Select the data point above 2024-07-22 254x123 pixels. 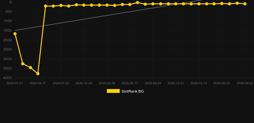coord(61,5)
